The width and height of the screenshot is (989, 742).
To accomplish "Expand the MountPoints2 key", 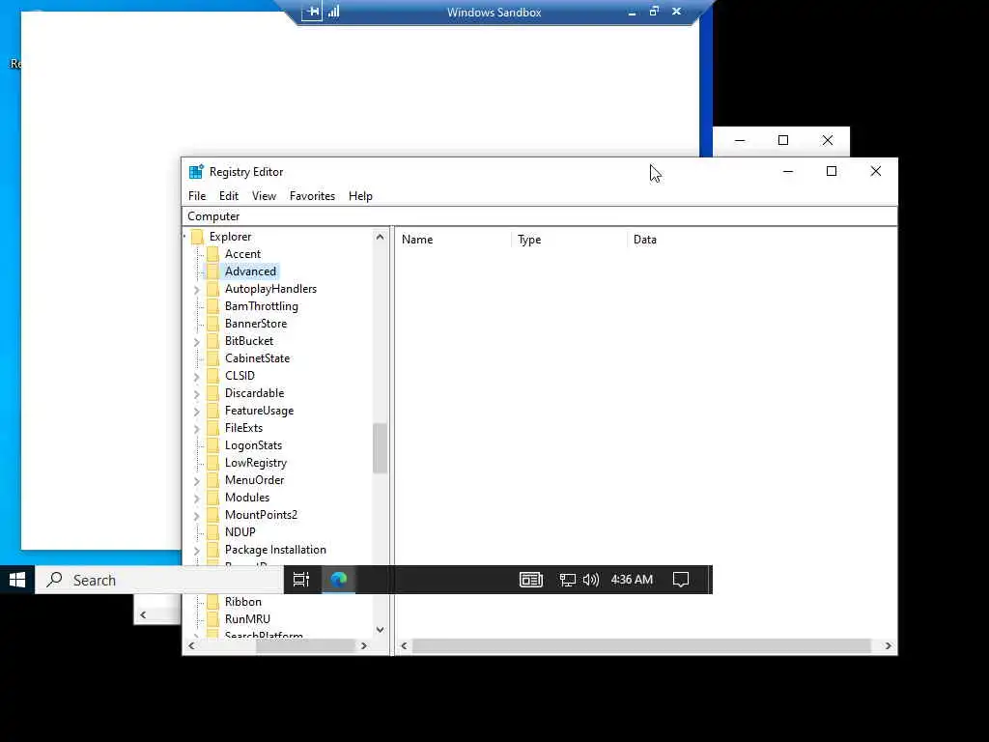I will click(197, 516).
